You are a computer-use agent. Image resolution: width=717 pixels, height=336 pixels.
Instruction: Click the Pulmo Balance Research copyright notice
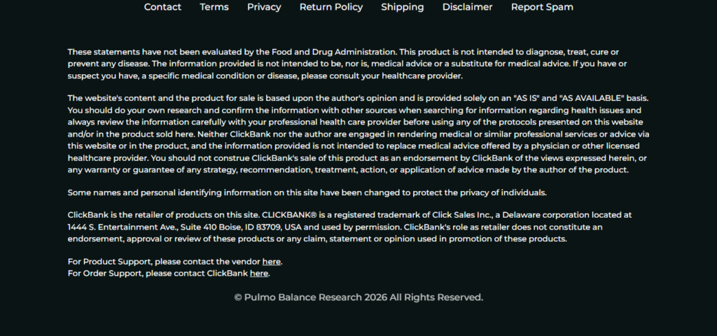tap(358, 297)
